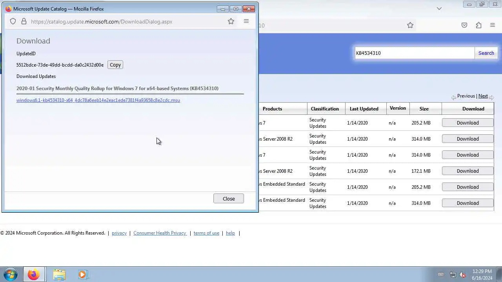Click the keyboard tray icon
This screenshot has width=502, height=282.
pos(440,275)
